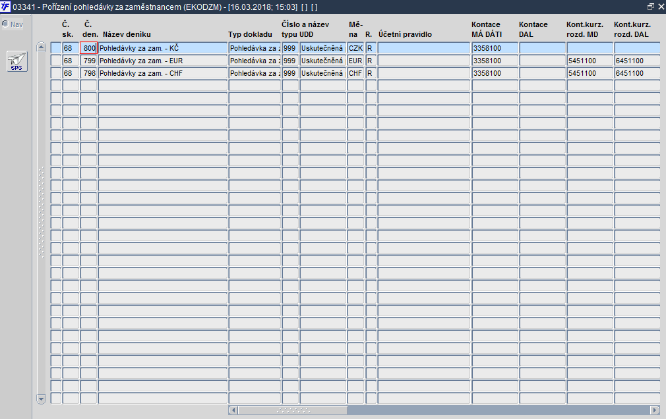Click journal number field 800

click(x=89, y=48)
